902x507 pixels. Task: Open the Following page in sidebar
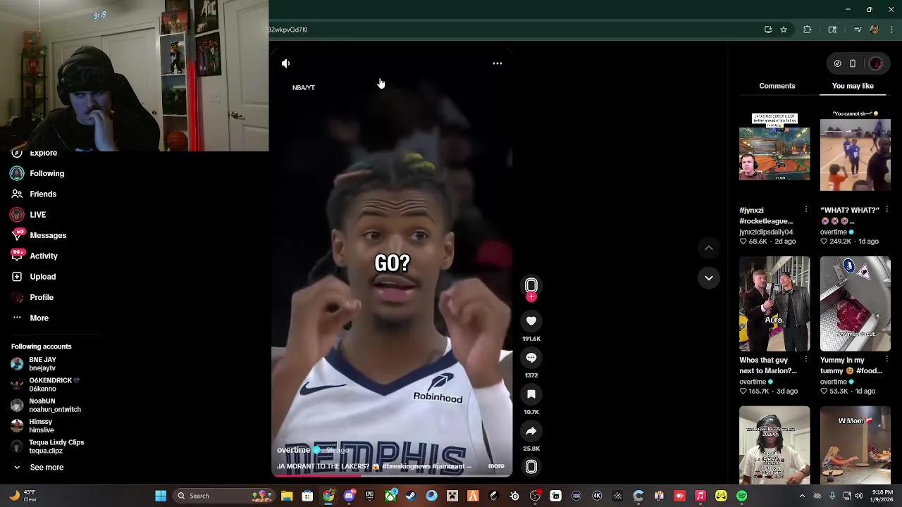[38, 173]
